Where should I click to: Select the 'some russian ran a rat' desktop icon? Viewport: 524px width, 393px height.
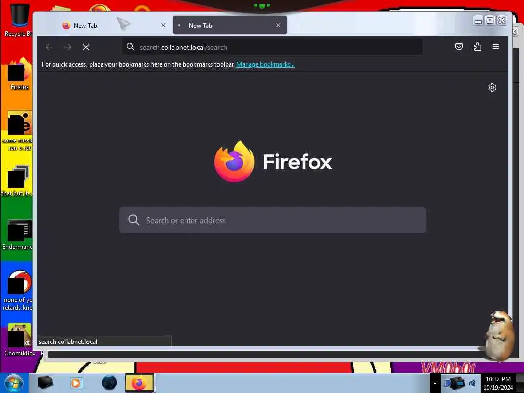click(x=18, y=131)
